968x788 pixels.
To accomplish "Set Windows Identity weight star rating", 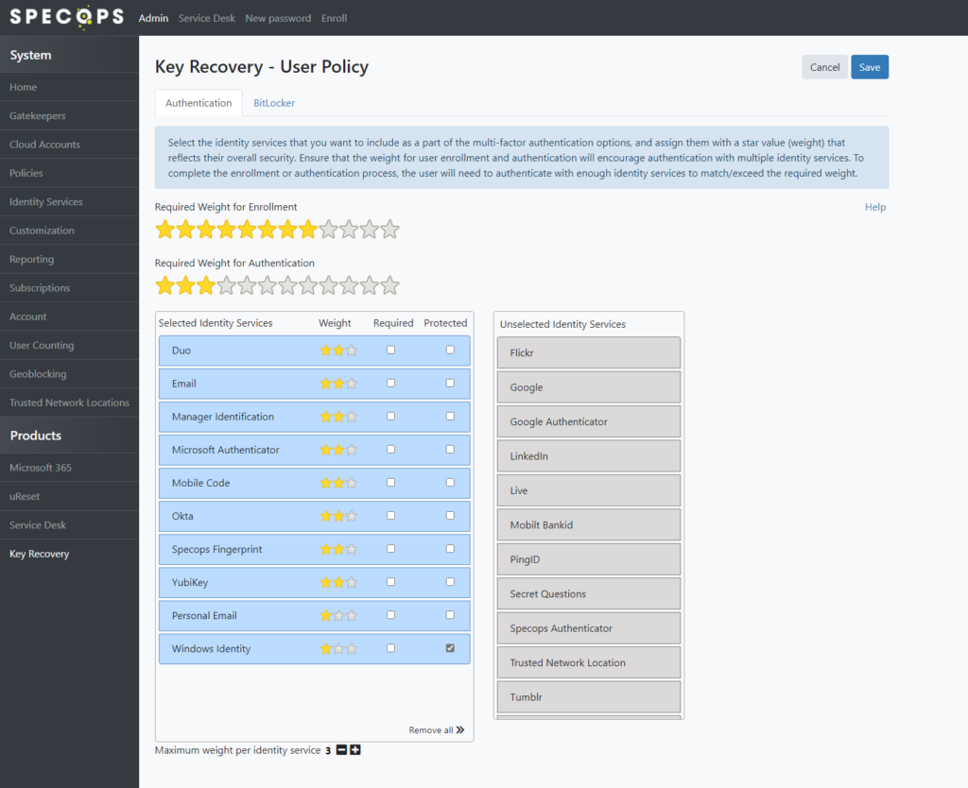I will coord(338,648).
